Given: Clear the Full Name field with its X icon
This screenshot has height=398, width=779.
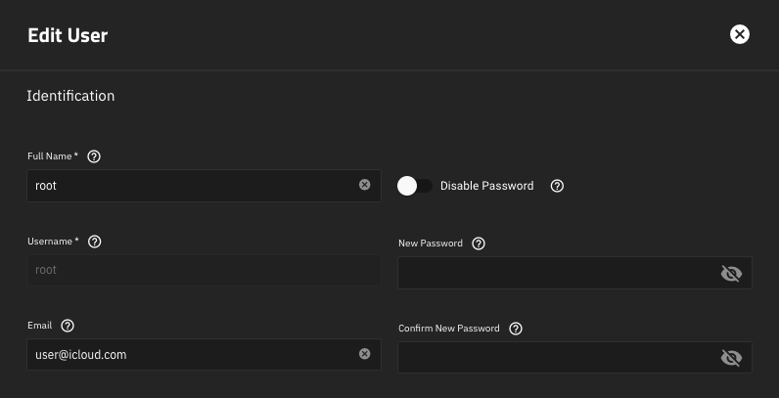Looking at the screenshot, I should click(x=365, y=184).
